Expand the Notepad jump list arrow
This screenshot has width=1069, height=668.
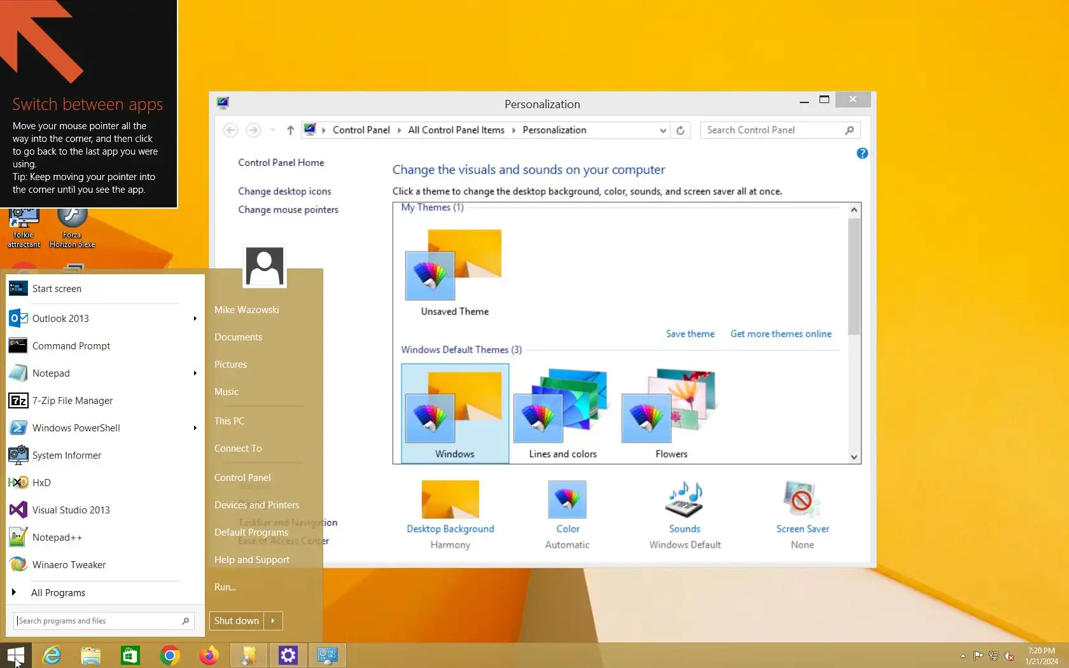click(x=195, y=373)
